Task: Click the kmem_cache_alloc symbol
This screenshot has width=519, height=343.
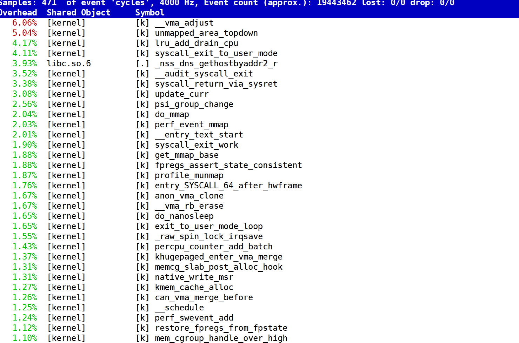Action: point(194,287)
